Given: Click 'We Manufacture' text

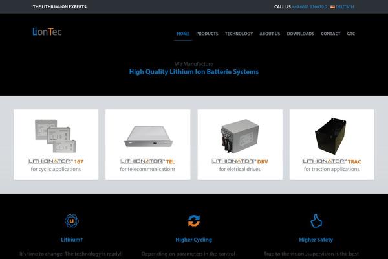Looking at the screenshot, I should [194, 64].
